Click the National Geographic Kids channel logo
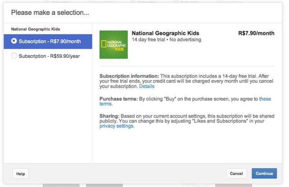The height and width of the screenshot is (187, 289). click(113, 45)
